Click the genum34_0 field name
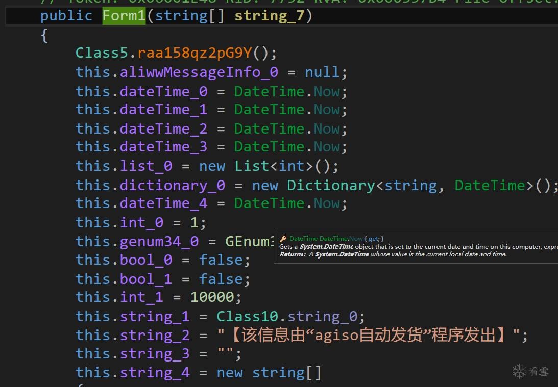558x387 pixels. click(159, 242)
